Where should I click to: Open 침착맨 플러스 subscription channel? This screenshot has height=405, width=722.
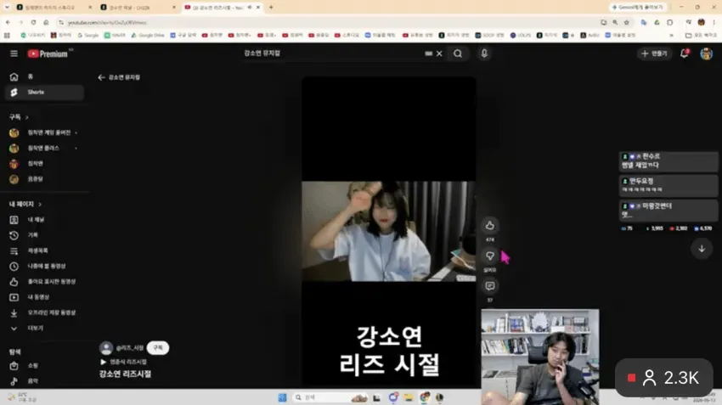[x=43, y=149]
